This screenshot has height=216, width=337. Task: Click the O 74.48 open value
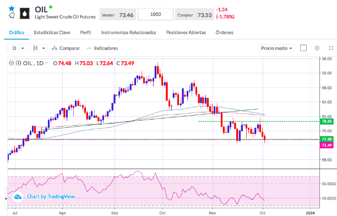[x=62, y=63]
